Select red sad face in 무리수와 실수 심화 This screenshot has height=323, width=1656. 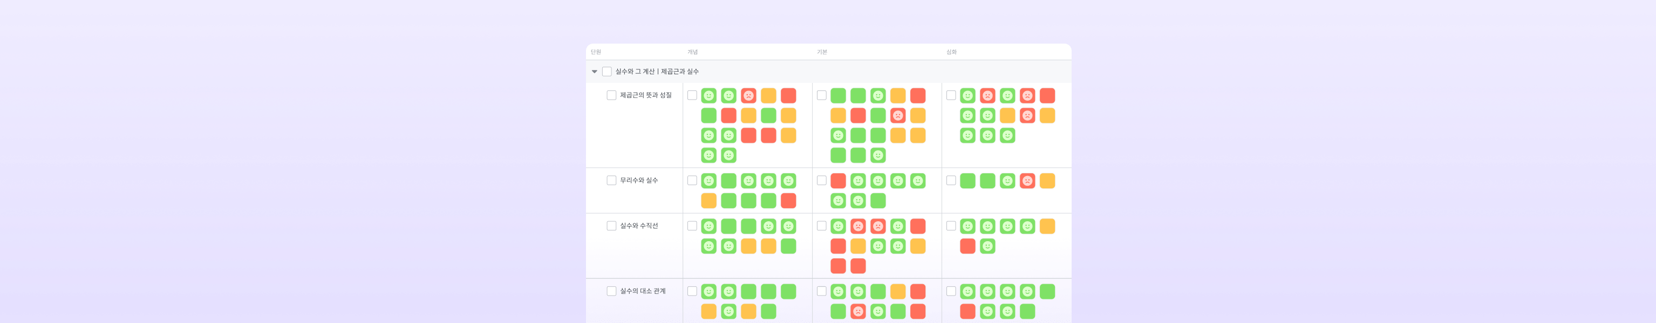tap(1027, 181)
